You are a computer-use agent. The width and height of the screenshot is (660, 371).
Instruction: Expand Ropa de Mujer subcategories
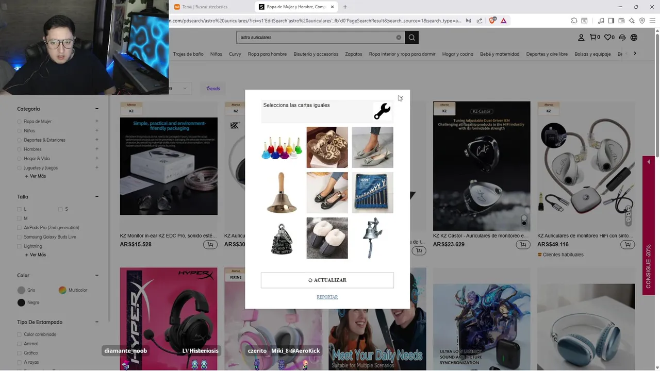(x=96, y=121)
